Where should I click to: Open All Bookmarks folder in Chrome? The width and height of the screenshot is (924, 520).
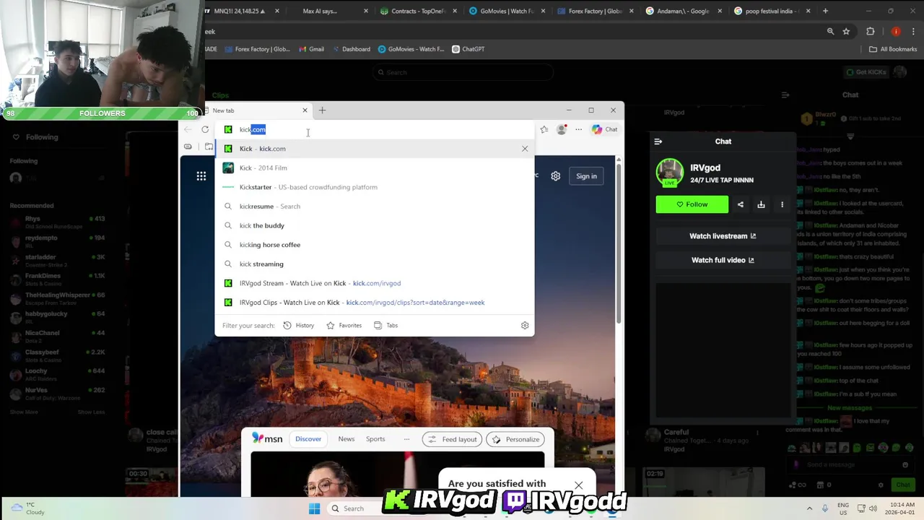(x=893, y=49)
